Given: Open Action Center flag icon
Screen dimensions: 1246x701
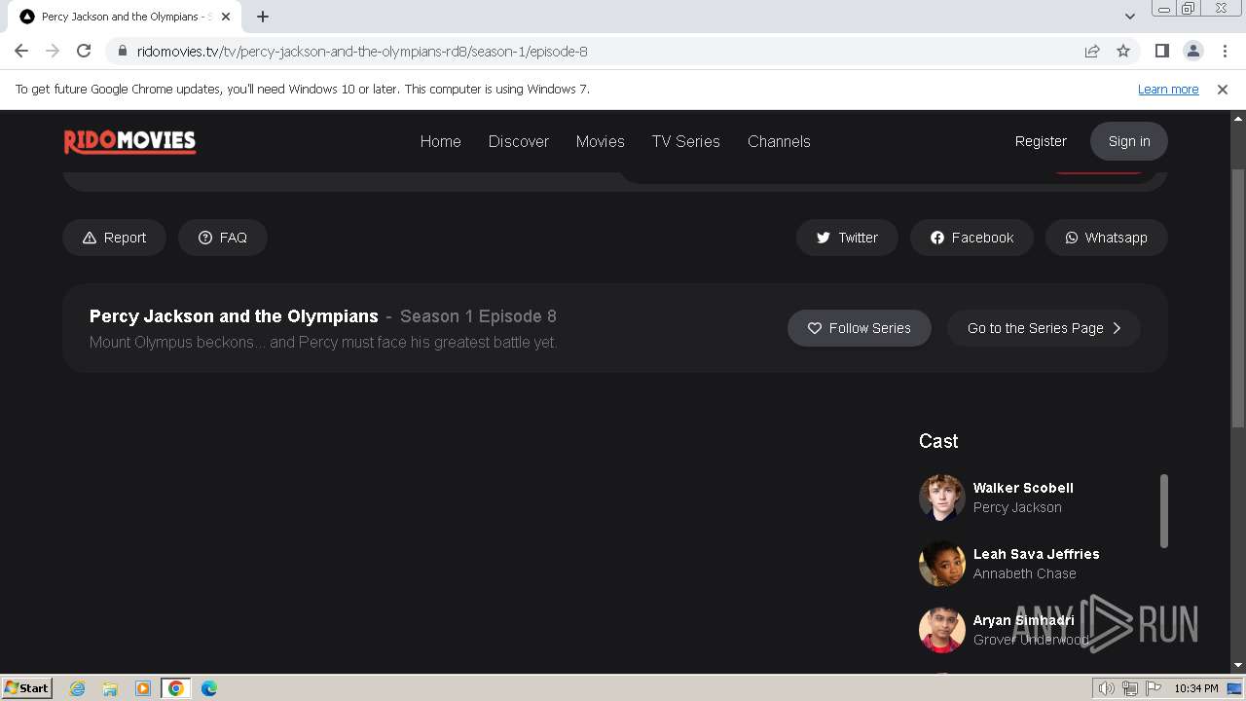Looking at the screenshot, I should coord(1154,688).
